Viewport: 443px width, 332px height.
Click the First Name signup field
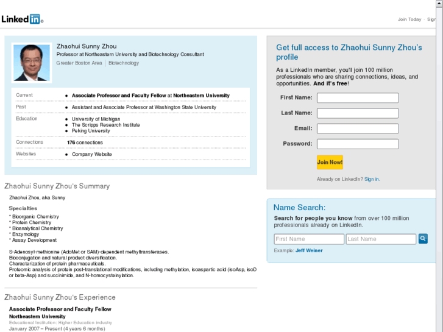coord(358,97)
